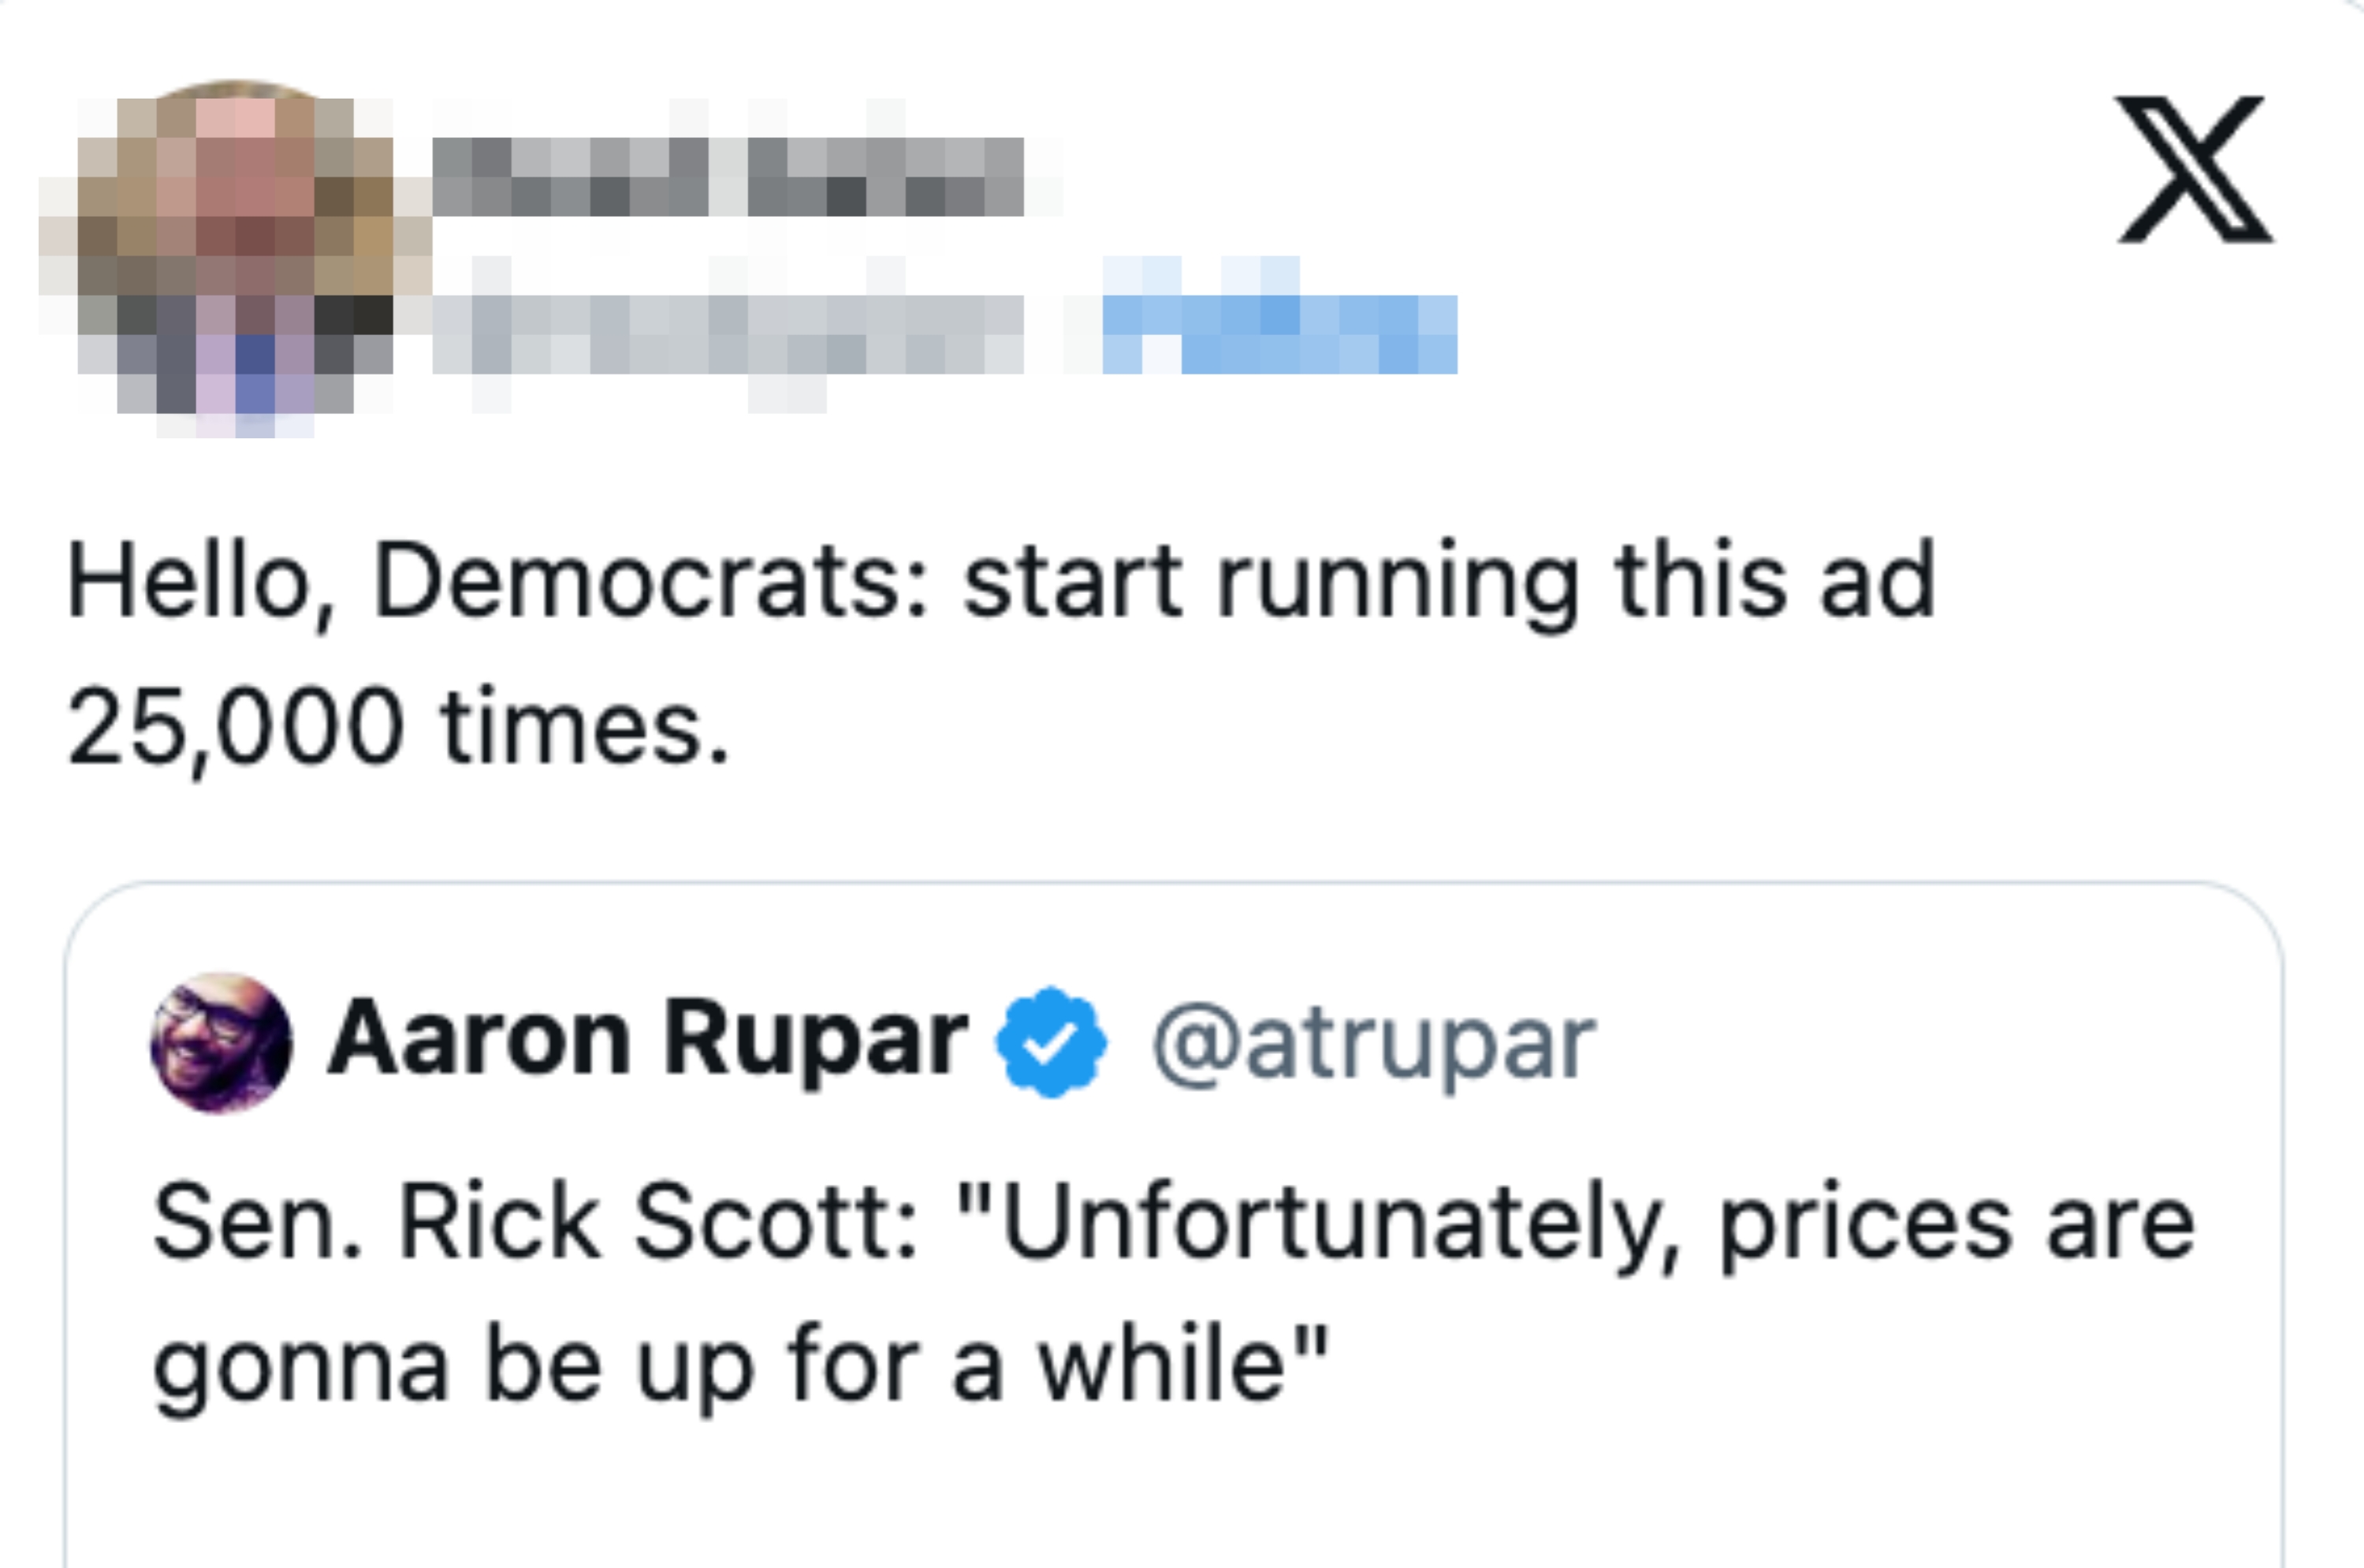Click "Sen." in the quoted tweet

[257, 1222]
